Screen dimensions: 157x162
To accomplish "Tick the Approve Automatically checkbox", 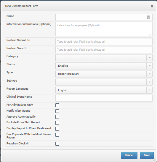I will coord(57,117).
